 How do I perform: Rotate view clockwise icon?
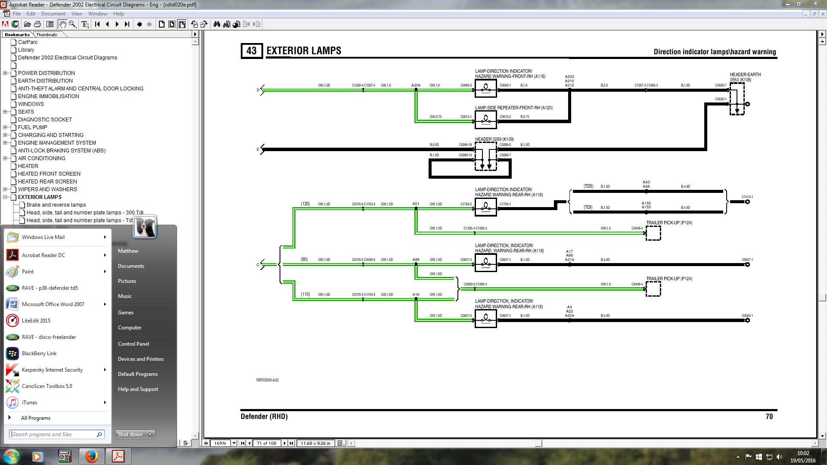pyautogui.click(x=204, y=24)
